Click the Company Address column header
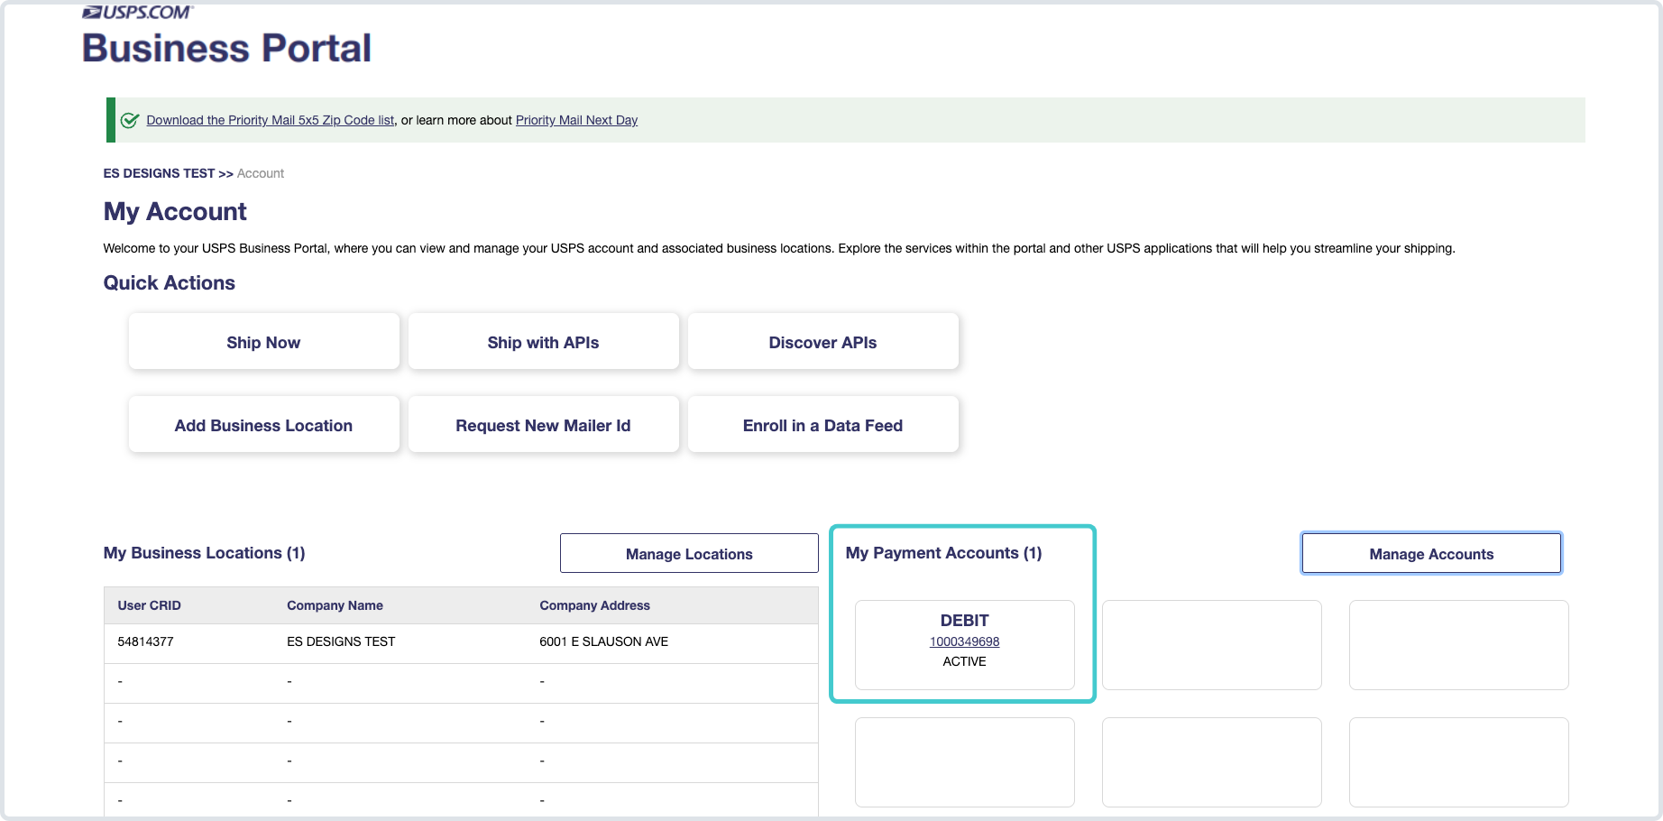Image resolution: width=1663 pixels, height=821 pixels. [x=594, y=605]
